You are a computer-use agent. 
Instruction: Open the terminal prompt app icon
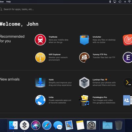(128, 82)
